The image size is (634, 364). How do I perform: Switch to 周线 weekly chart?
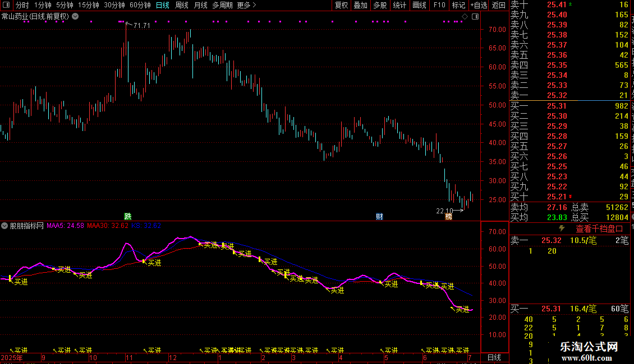click(182, 5)
